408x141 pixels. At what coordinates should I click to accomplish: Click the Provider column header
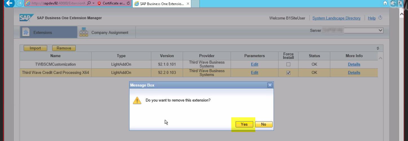(207, 56)
